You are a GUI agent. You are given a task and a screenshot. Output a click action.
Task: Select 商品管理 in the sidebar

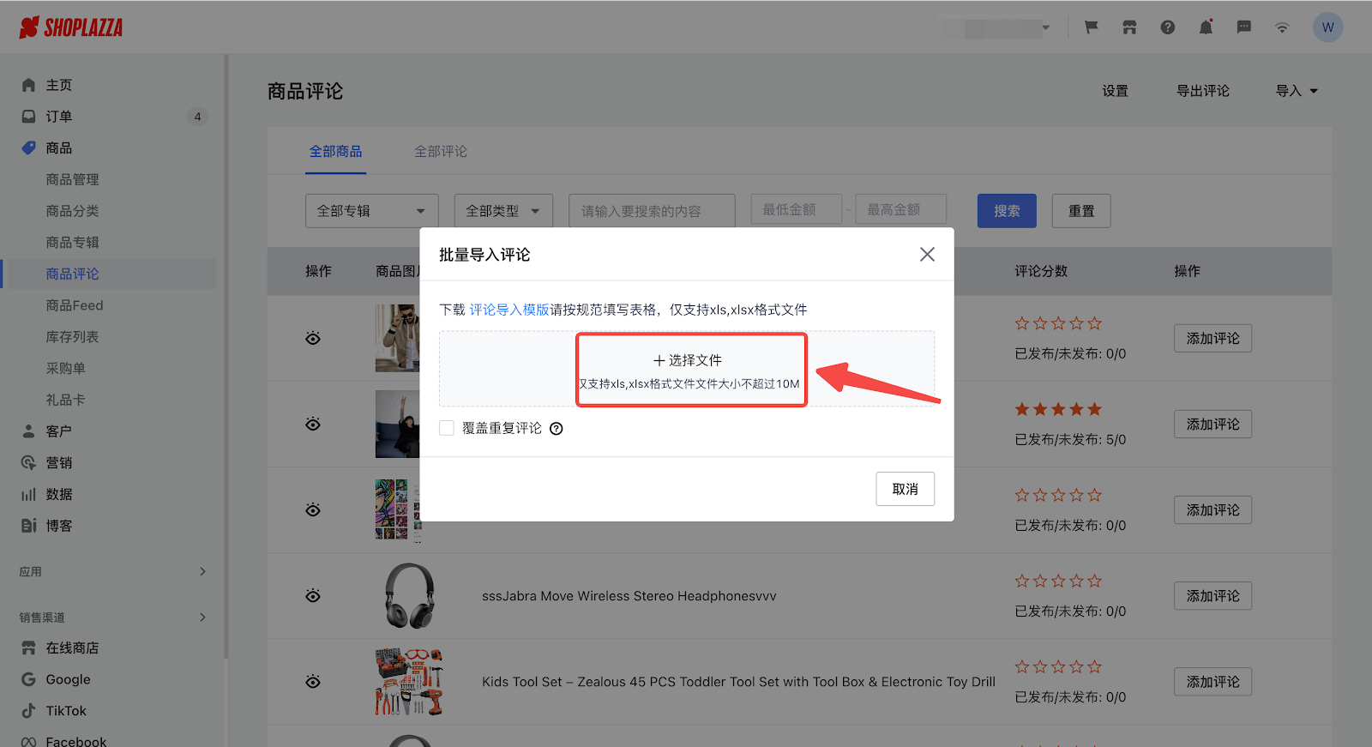coord(73,179)
